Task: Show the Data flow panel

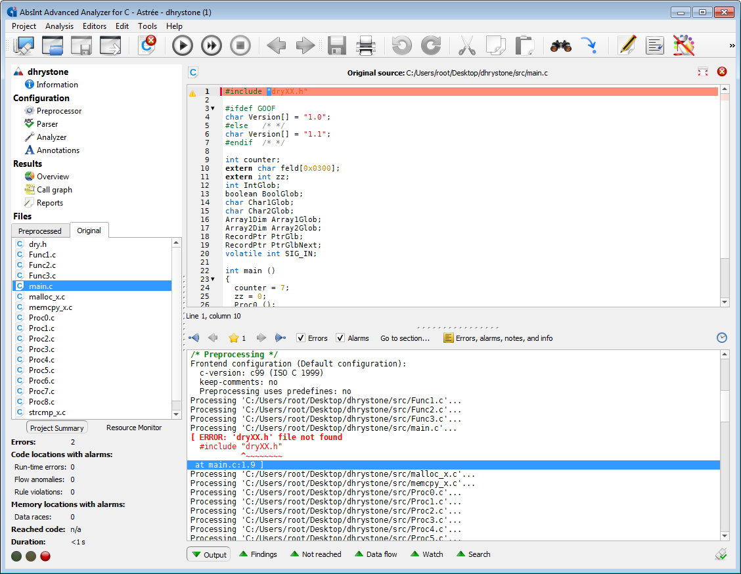Action: point(376,554)
